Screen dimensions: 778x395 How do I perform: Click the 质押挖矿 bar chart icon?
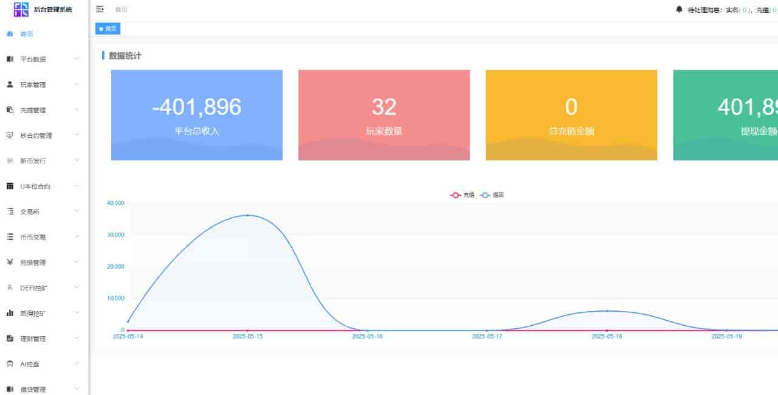[10, 313]
